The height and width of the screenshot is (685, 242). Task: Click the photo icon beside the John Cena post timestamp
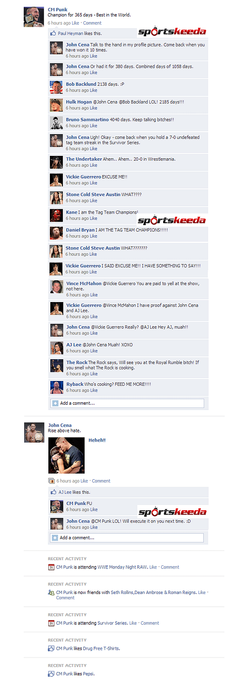[x=51, y=481]
